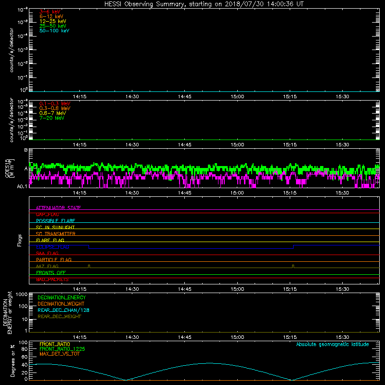Click the DECIMATION_ENERGY legend entry
Image resolution: width=385 pixels, height=385 pixels.
tap(62, 297)
